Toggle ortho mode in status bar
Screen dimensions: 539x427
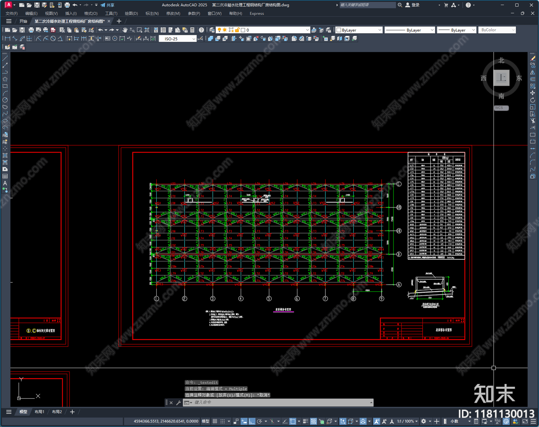pyautogui.click(x=252, y=421)
